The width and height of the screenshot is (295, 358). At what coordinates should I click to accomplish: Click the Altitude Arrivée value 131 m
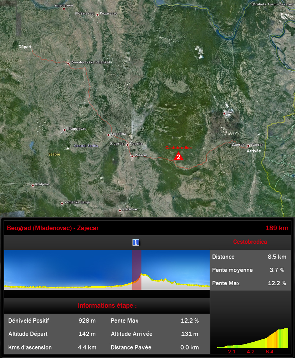pos(190,334)
